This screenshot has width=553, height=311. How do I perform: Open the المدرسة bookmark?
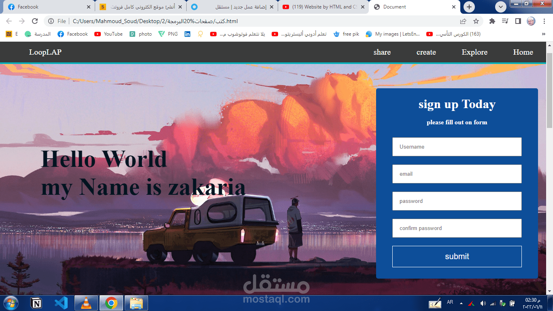(38, 34)
